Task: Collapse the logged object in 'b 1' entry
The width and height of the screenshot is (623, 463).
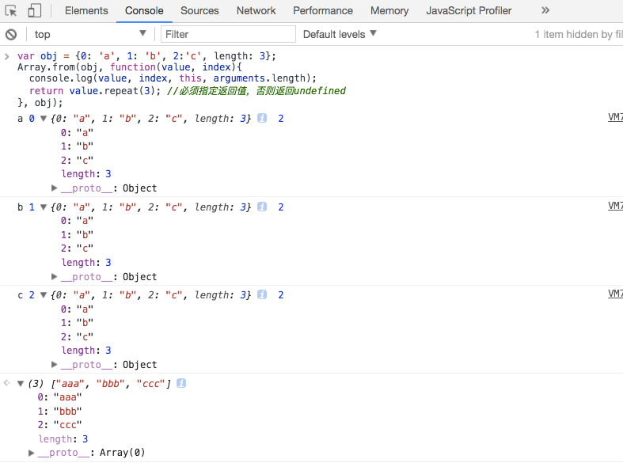Action: (44, 207)
